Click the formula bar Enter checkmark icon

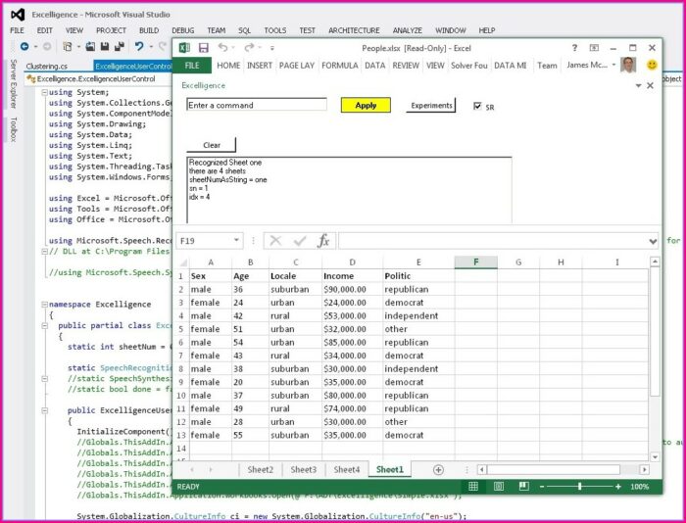300,241
